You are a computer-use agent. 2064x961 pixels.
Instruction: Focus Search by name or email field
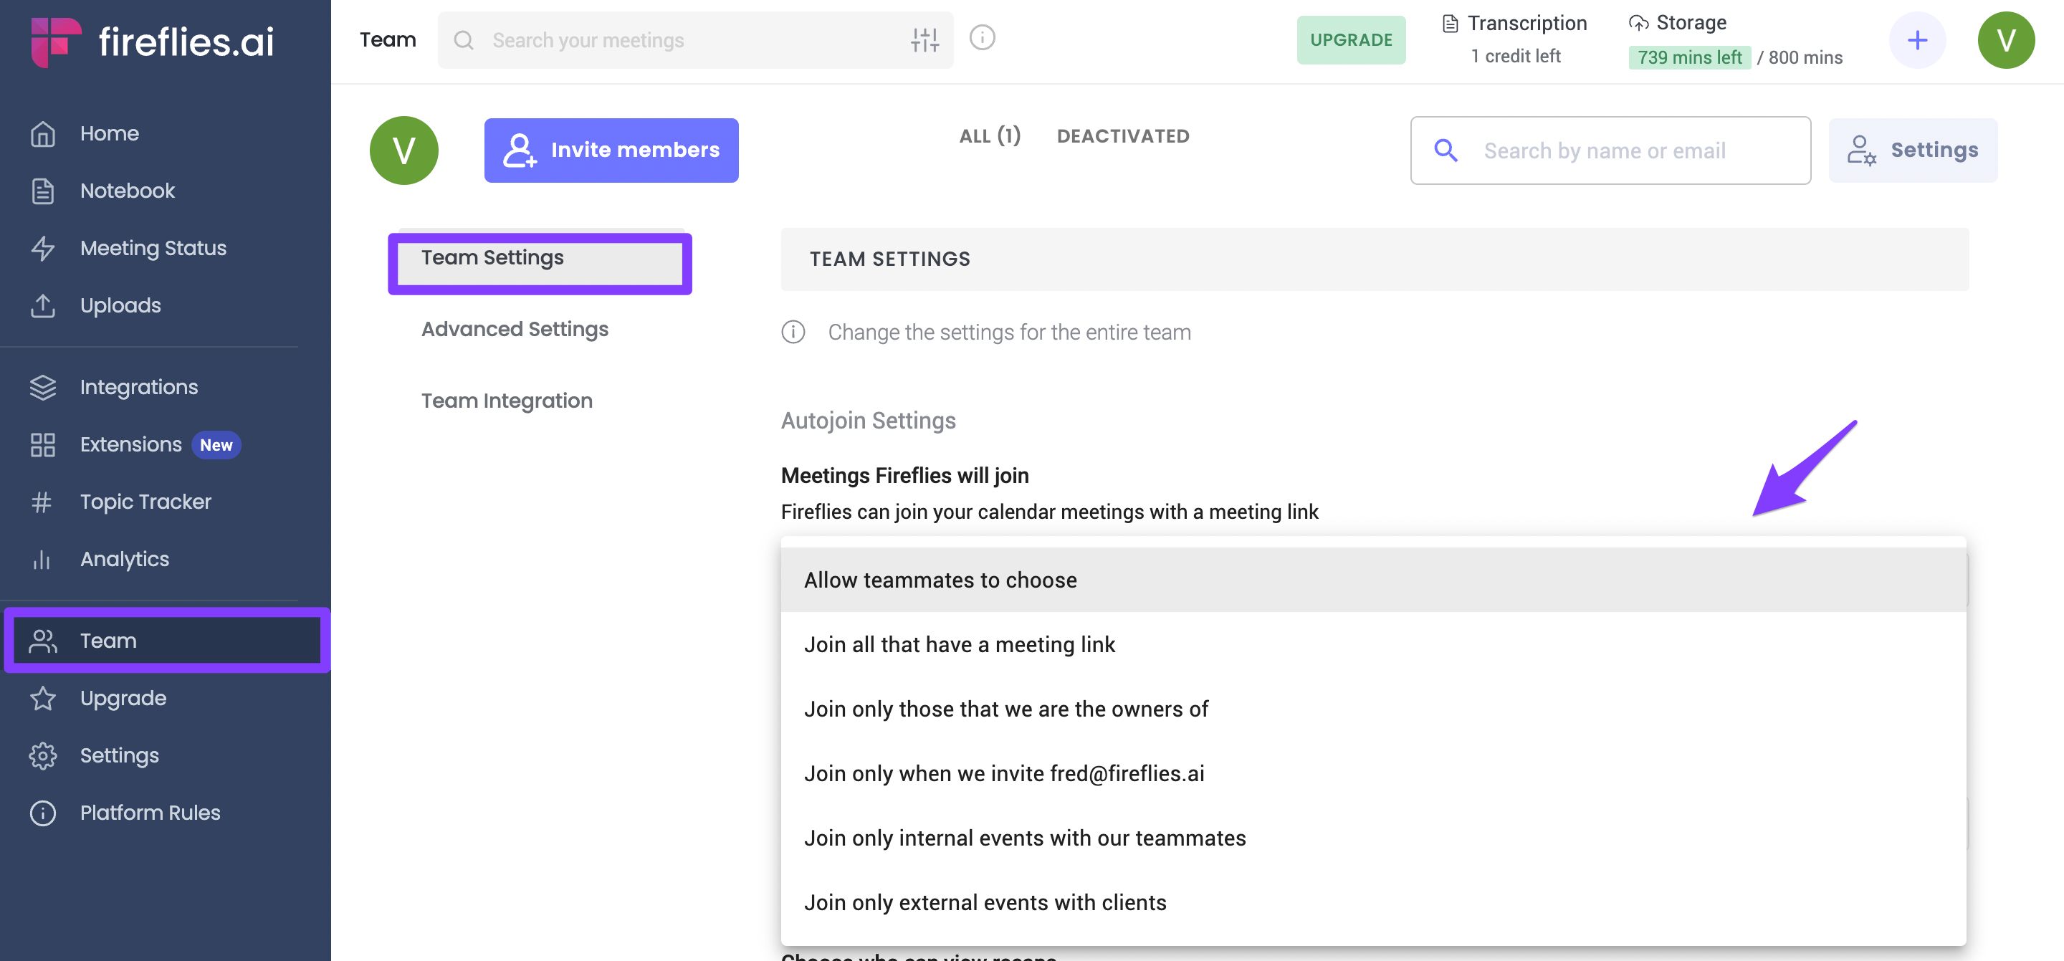click(1610, 150)
